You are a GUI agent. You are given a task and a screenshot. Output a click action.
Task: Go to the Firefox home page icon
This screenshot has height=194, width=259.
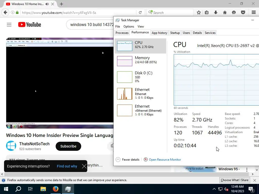(x=225, y=13)
